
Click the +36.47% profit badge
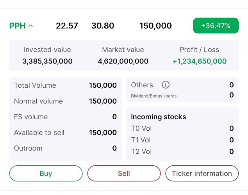coord(216,26)
